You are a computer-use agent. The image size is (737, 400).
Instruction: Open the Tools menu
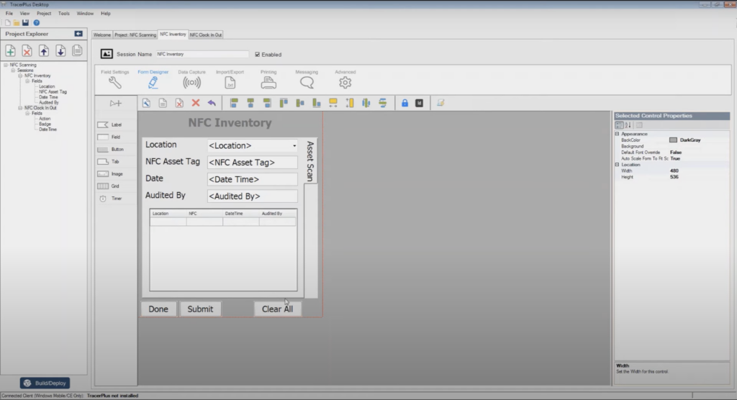64,13
